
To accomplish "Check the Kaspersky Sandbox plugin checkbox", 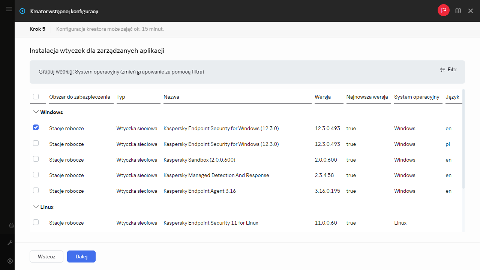I will tap(36, 159).
